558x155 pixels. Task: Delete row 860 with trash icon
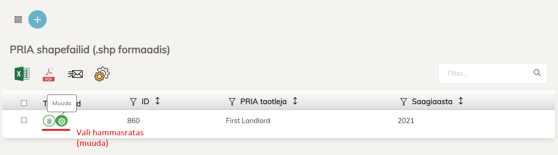click(x=49, y=121)
